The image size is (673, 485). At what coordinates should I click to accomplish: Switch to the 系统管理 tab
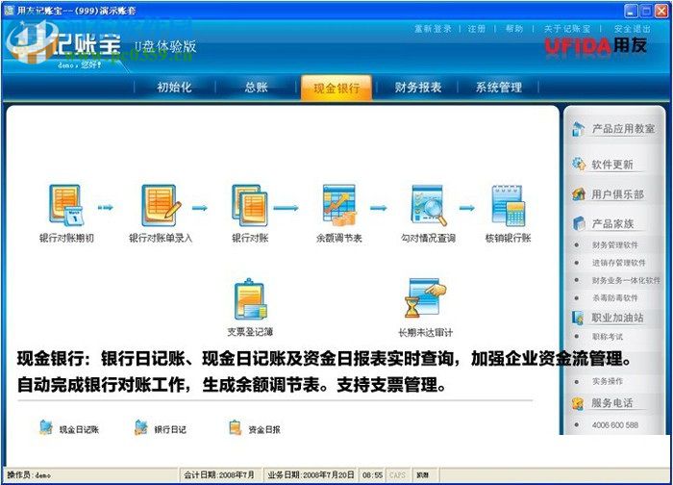click(498, 88)
